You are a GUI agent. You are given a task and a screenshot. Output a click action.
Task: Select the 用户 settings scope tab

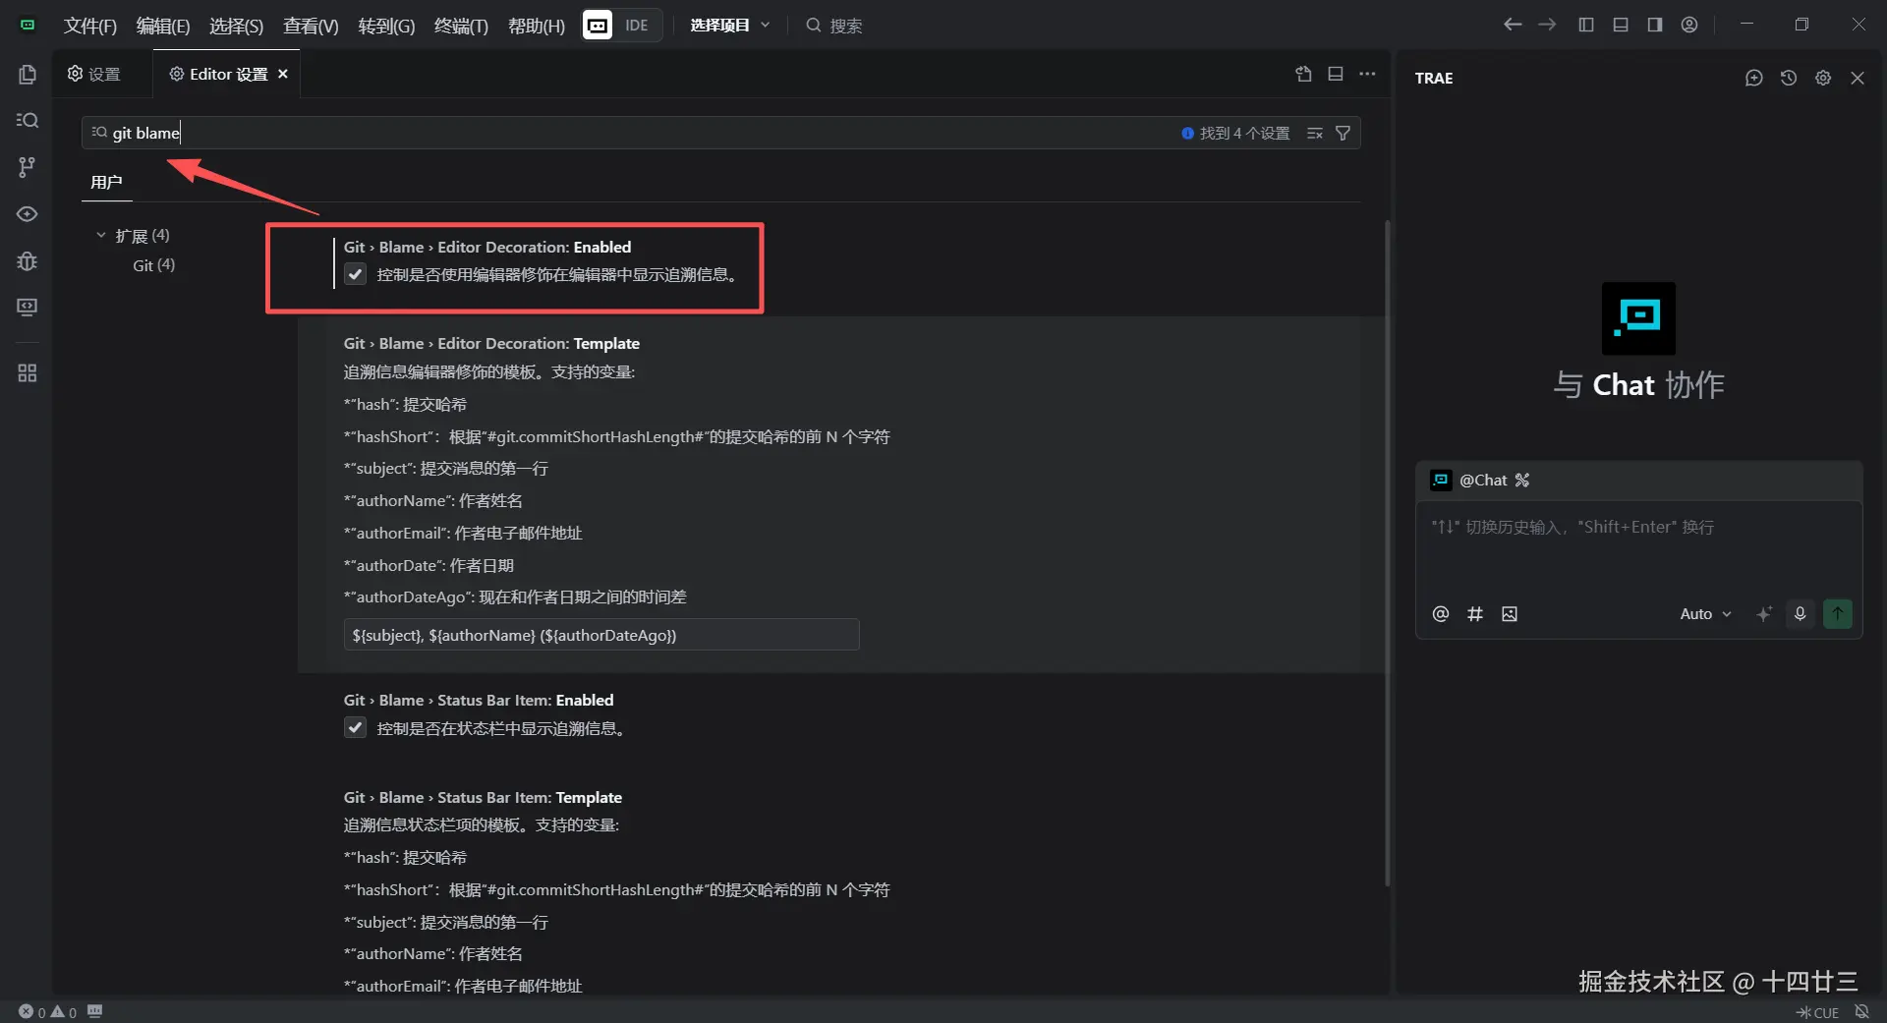pyautogui.click(x=106, y=182)
